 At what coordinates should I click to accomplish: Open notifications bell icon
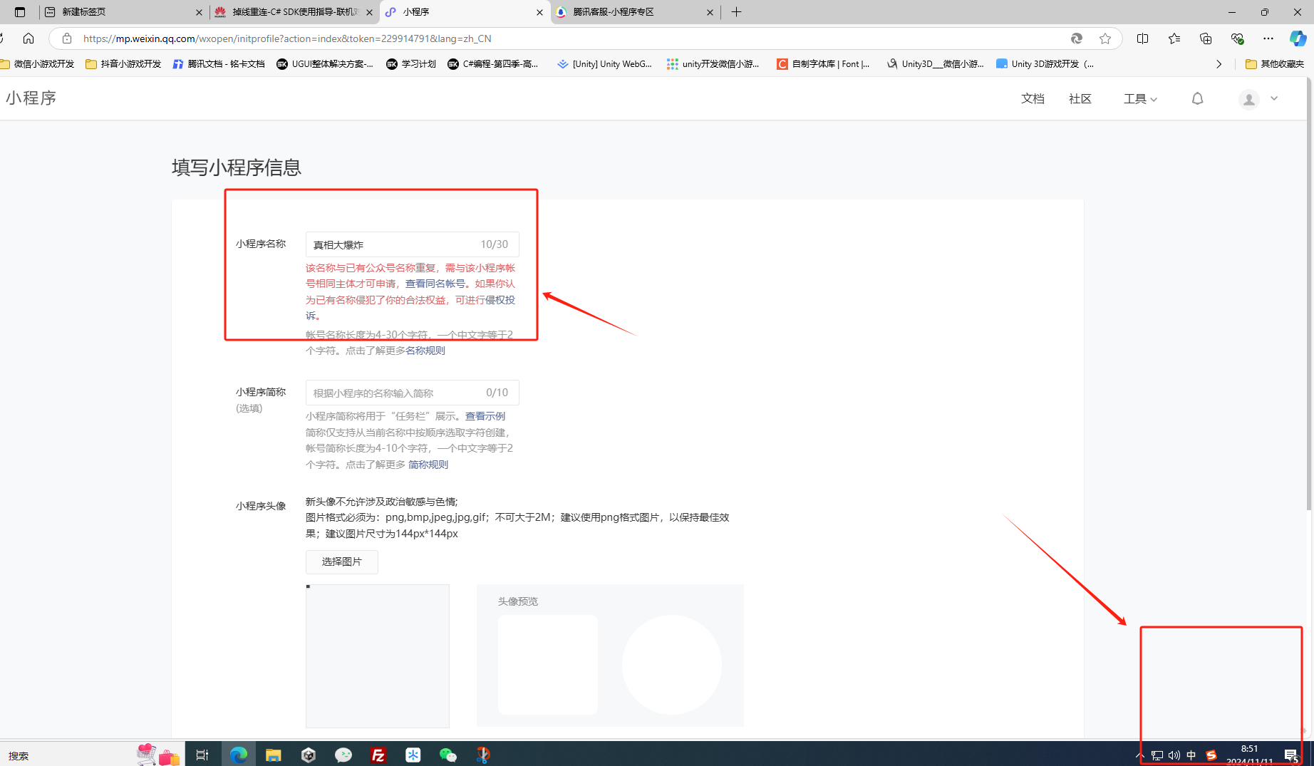1197,99
